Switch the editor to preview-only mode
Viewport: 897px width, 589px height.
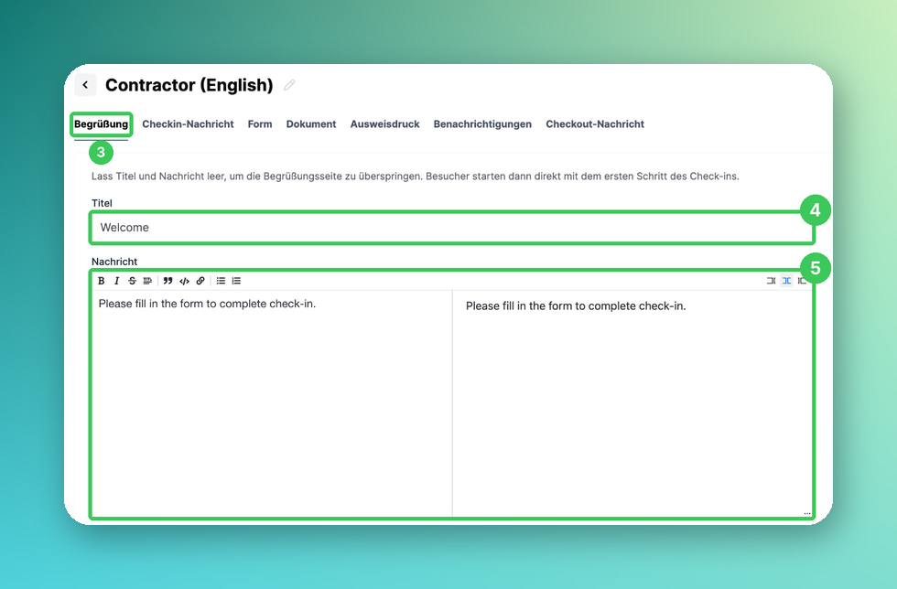[802, 281]
